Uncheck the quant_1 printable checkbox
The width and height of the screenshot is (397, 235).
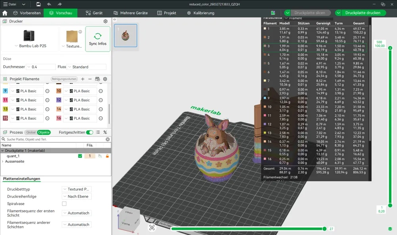click(80, 156)
